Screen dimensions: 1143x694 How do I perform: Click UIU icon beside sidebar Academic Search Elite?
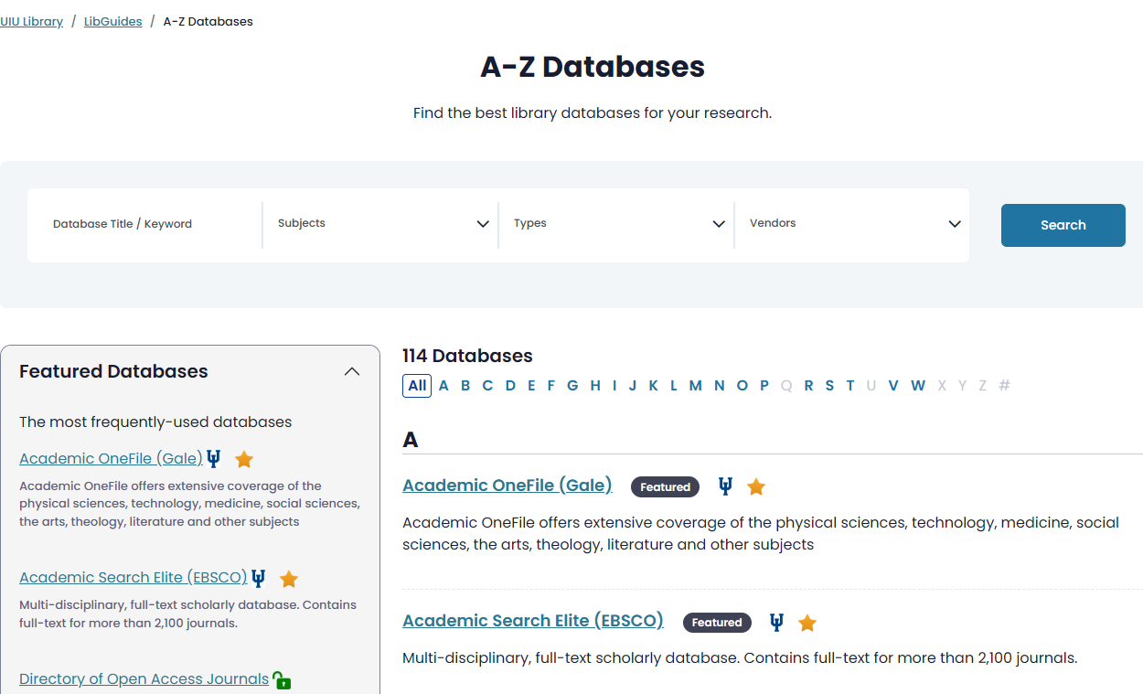[x=259, y=578]
